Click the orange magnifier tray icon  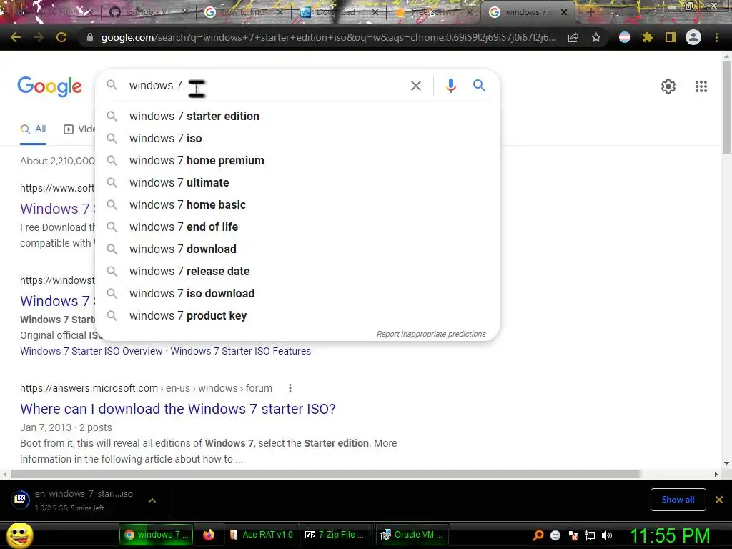click(538, 535)
